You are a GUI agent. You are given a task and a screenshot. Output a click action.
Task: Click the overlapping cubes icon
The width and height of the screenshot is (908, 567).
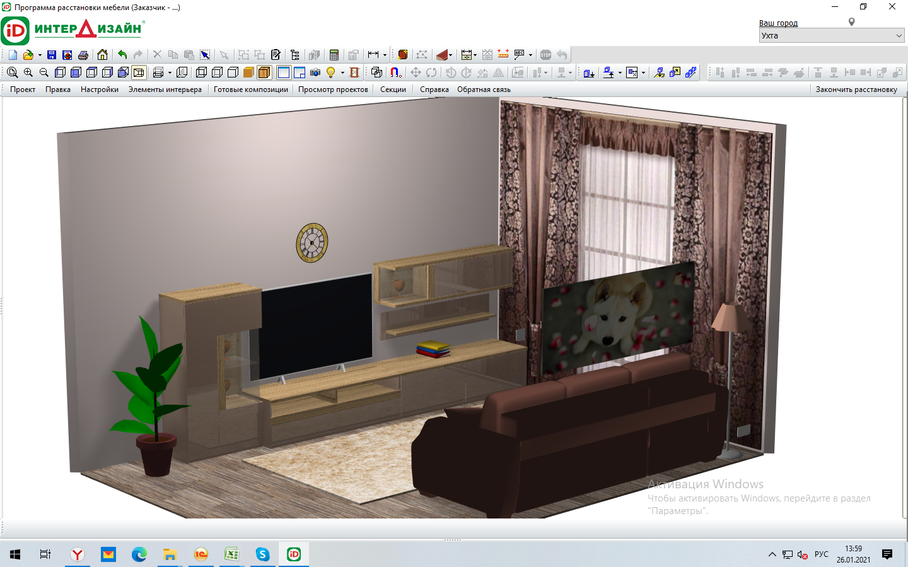[x=376, y=72]
